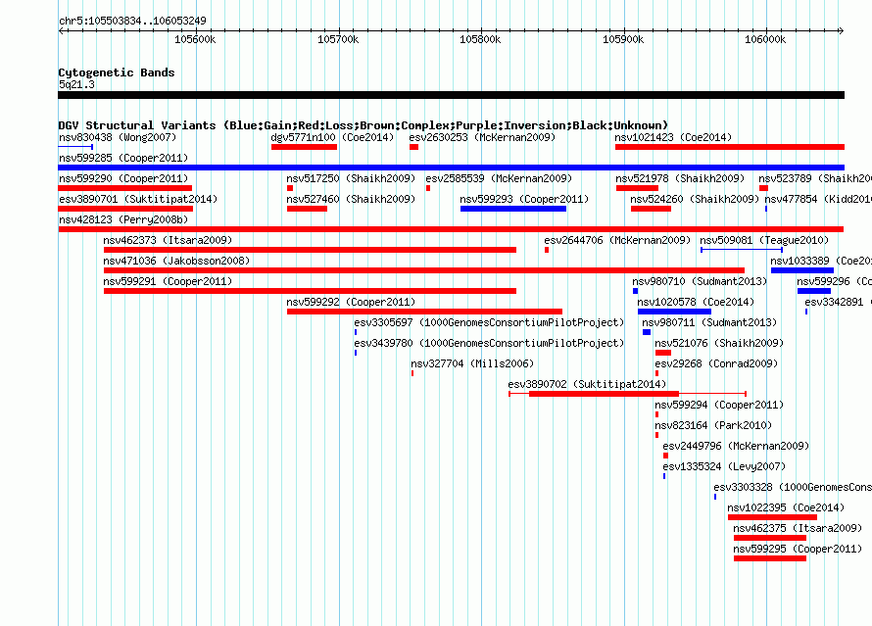Click the nsv830438 (Wong2007) variant label

pos(118,137)
